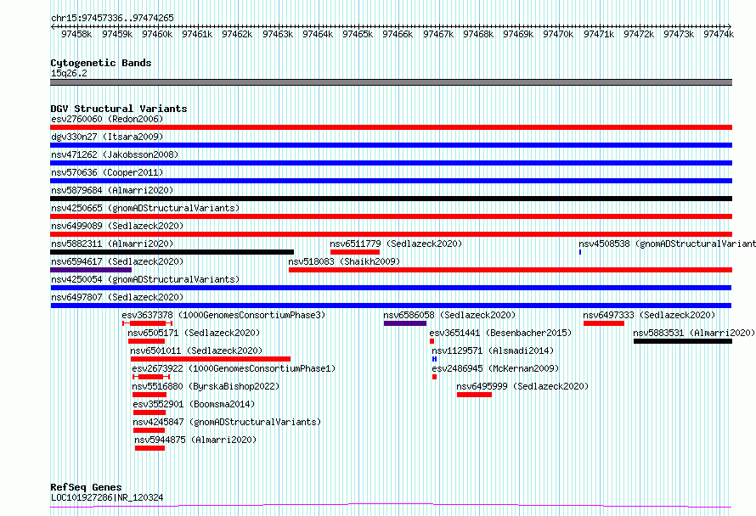Click the red bar of nsv6497333

click(604, 323)
